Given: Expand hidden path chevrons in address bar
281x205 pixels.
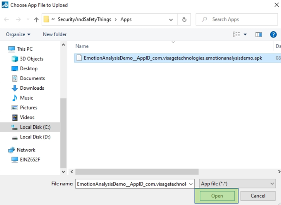Looking at the screenshot, I should tap(53, 19).
